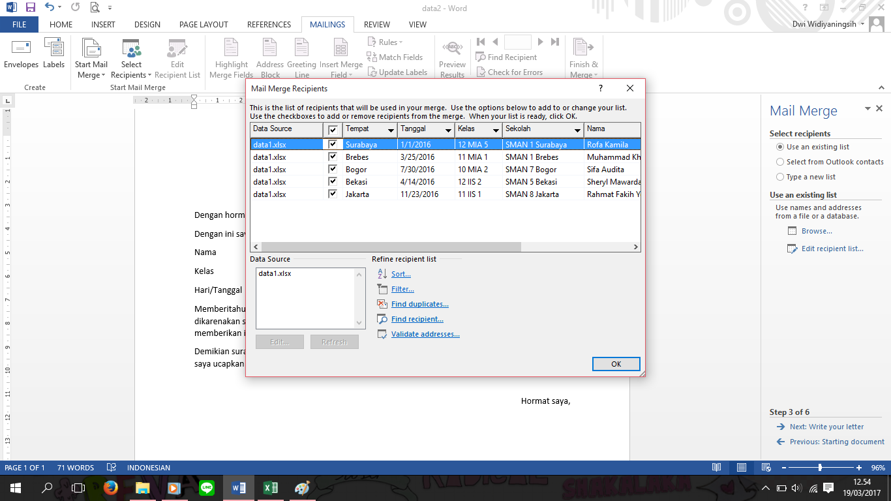This screenshot has height=501, width=891.
Task: Click the Sort icon in the dialog
Action: click(383, 274)
